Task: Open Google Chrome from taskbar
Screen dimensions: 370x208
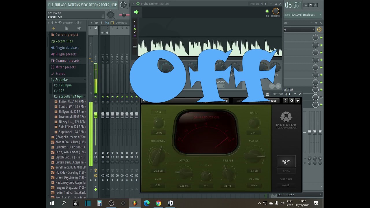Action: [158, 203]
